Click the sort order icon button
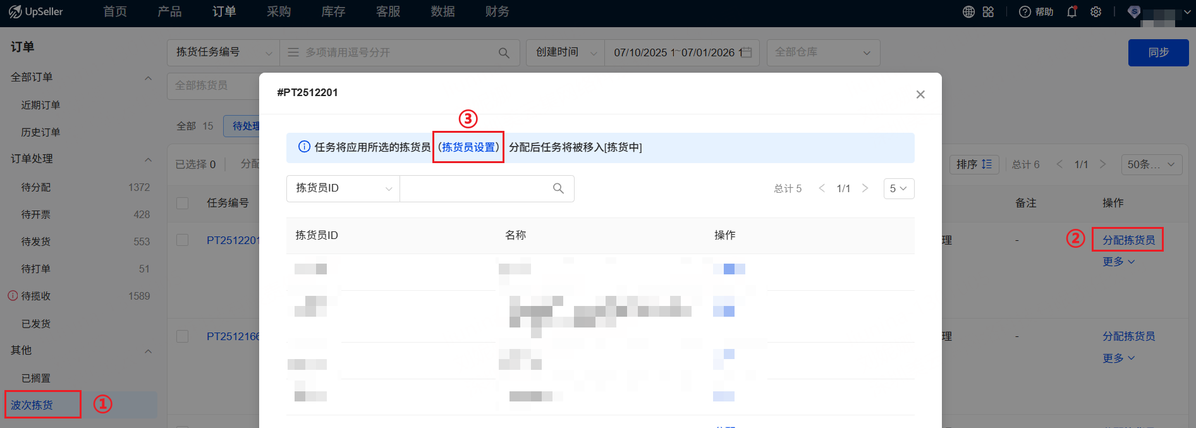This screenshot has width=1196, height=428. pos(974,164)
